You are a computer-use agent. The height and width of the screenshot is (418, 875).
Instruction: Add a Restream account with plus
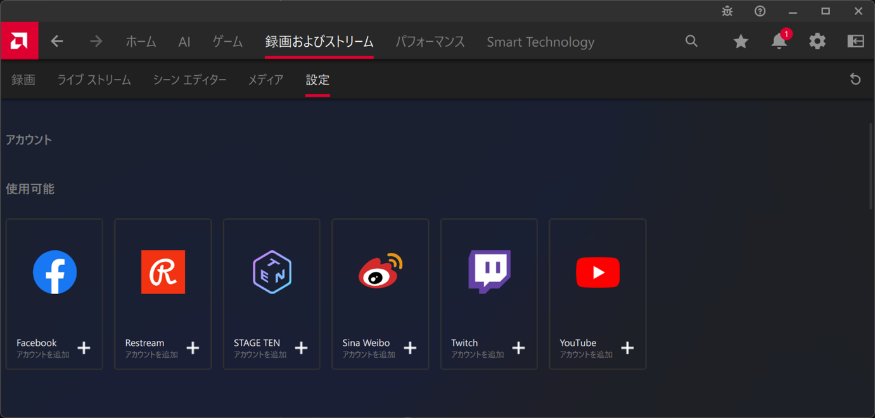(x=193, y=348)
